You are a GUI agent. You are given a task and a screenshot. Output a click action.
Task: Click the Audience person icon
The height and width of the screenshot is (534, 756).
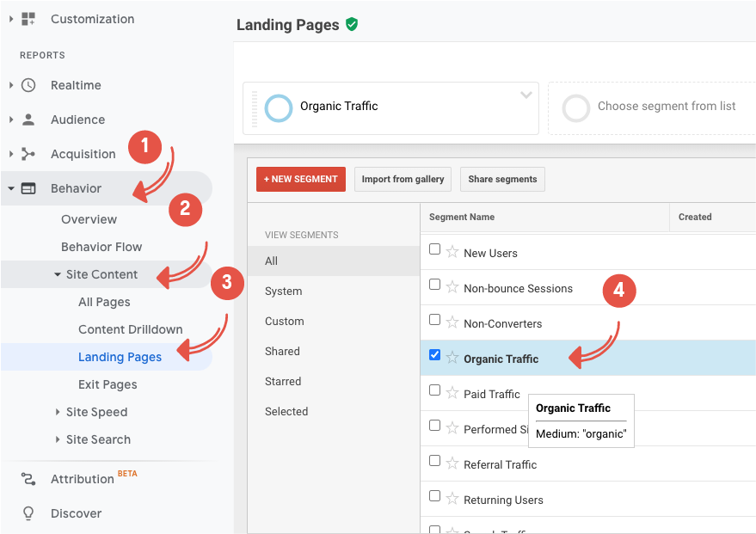pyautogui.click(x=28, y=120)
